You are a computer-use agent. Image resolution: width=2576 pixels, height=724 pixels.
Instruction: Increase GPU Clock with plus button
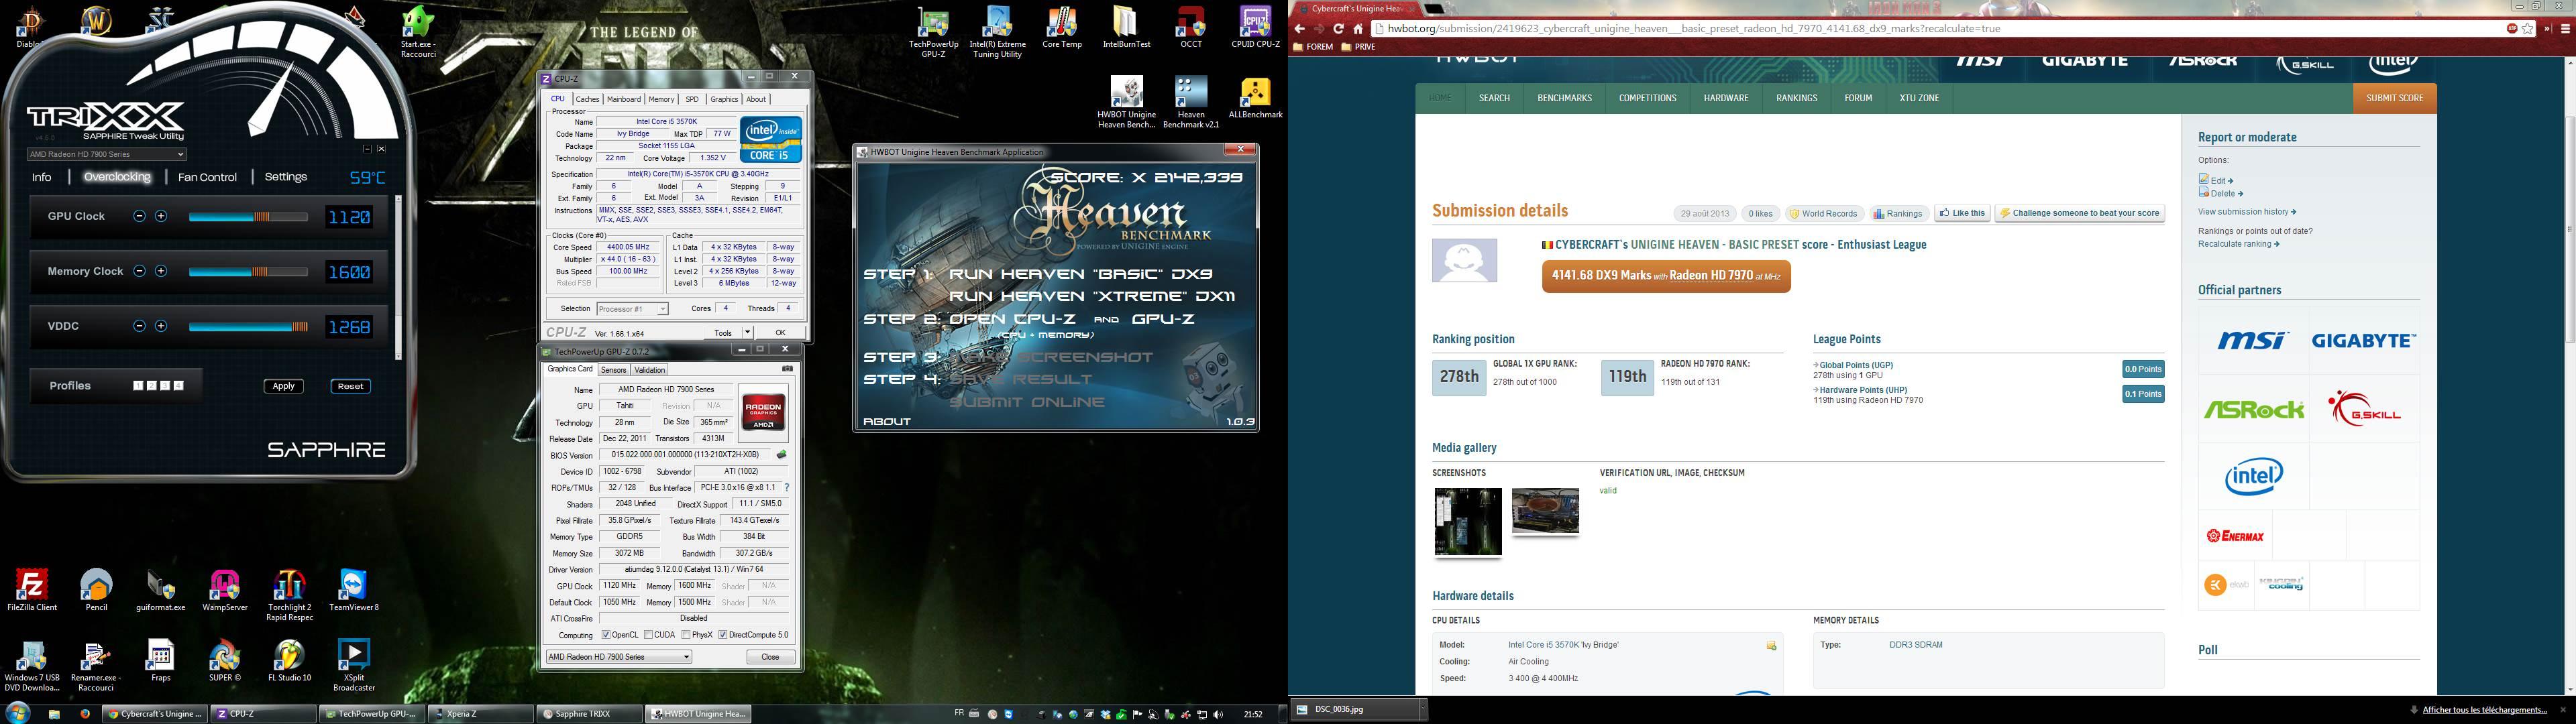(161, 216)
